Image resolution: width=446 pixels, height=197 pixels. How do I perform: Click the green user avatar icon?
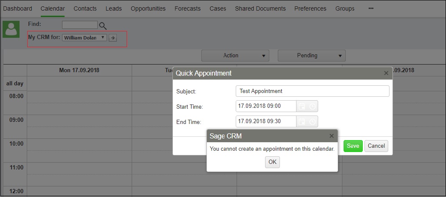click(x=11, y=29)
